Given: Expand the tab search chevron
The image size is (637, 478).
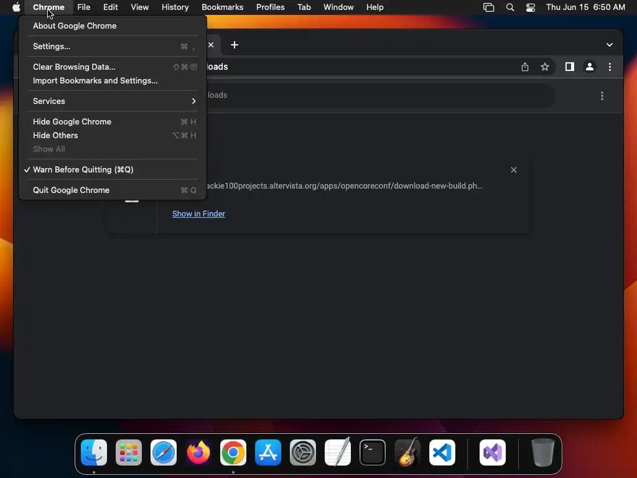Looking at the screenshot, I should (x=610, y=45).
